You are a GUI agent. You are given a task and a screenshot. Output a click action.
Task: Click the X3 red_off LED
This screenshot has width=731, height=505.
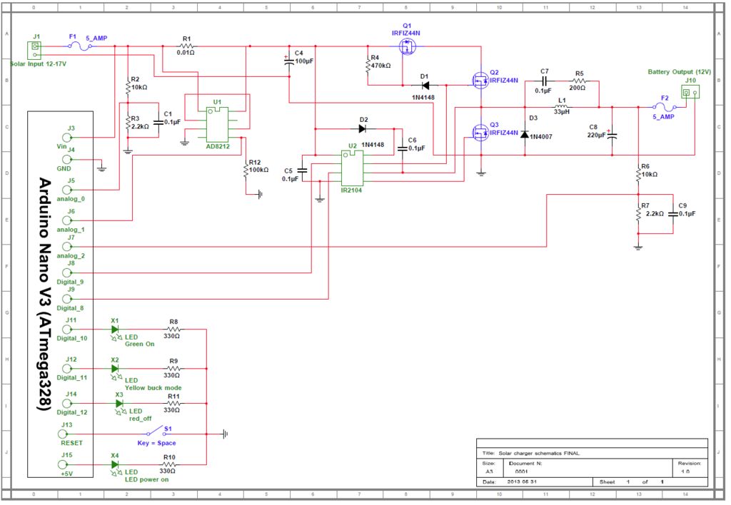tap(119, 402)
